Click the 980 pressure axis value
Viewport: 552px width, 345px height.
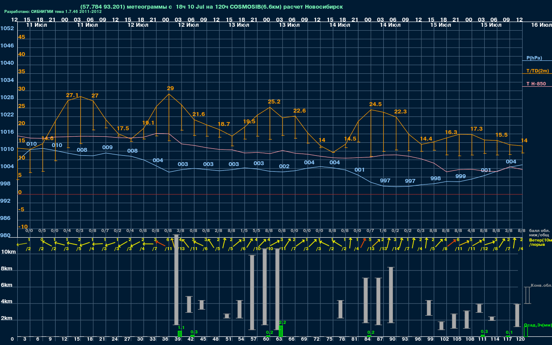pos(6,235)
